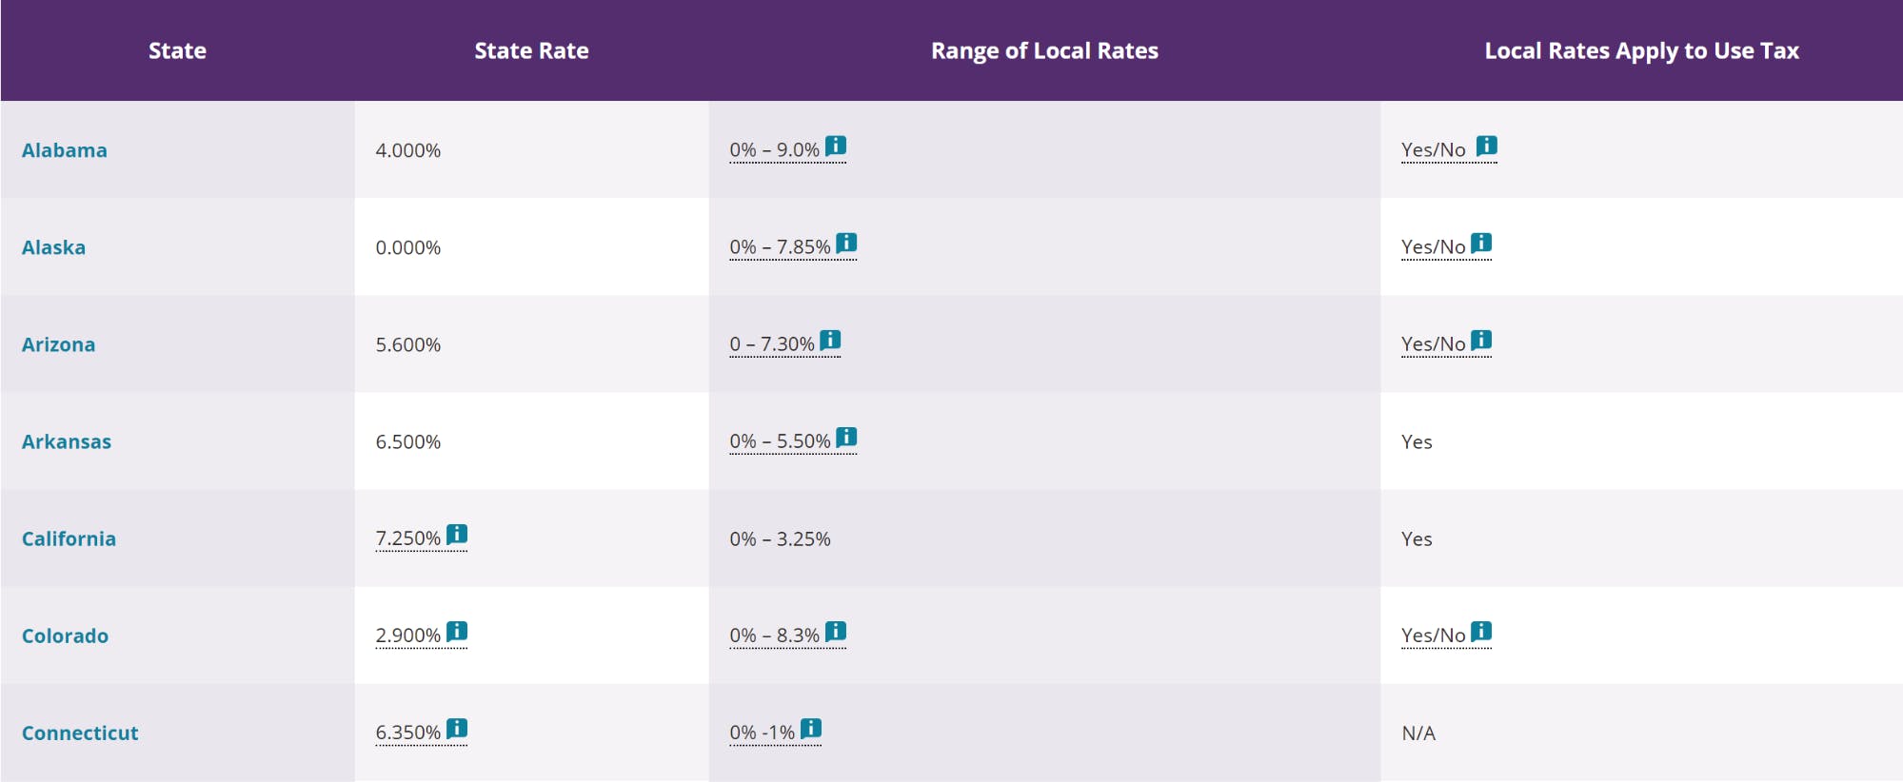Visit the Connecticut state link
Image resolution: width=1903 pixels, height=782 pixels.
point(80,733)
